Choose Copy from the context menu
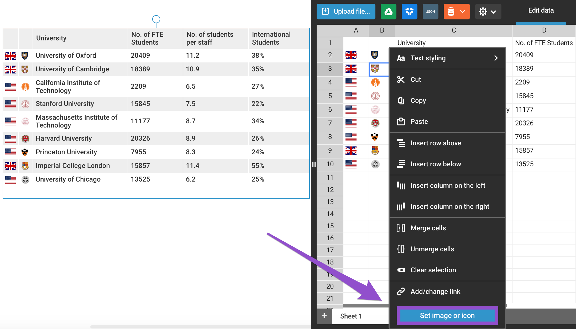This screenshot has width=576, height=329. (x=447, y=100)
